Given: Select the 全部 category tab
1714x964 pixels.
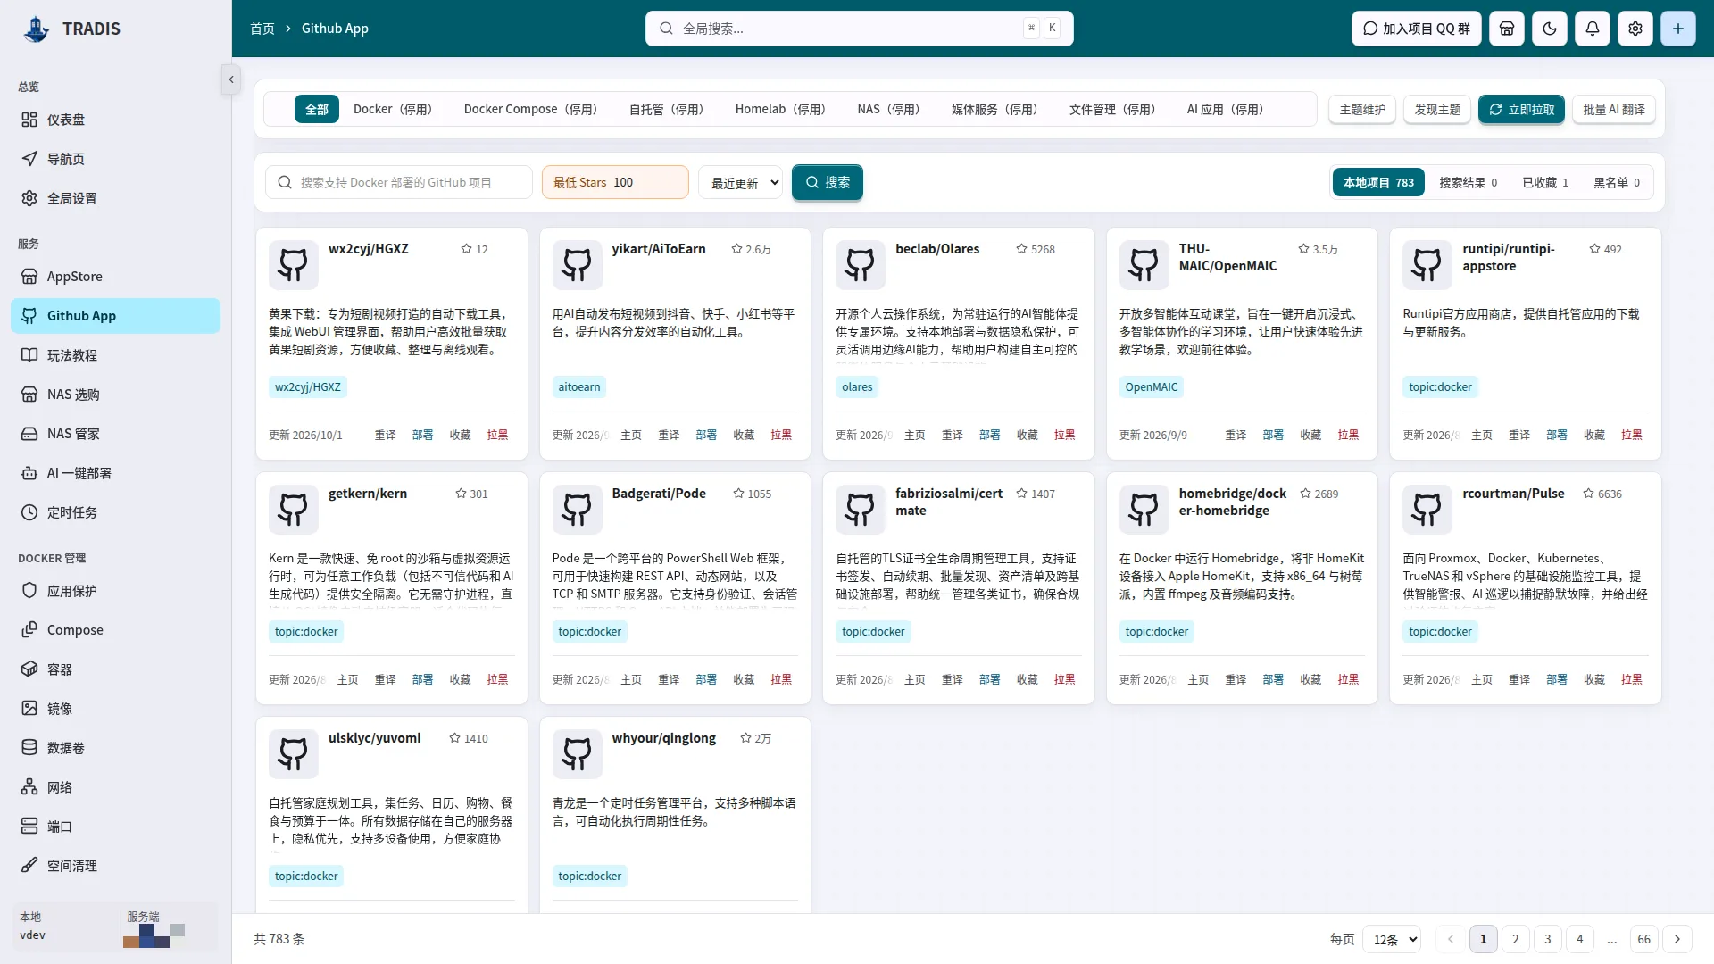Looking at the screenshot, I should [x=317, y=109].
